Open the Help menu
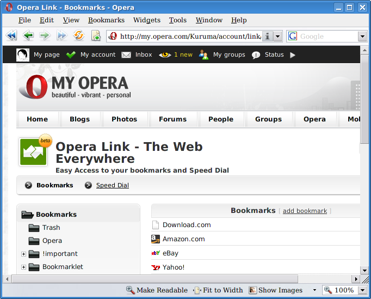The height and width of the screenshot is (299, 371). coord(239,20)
